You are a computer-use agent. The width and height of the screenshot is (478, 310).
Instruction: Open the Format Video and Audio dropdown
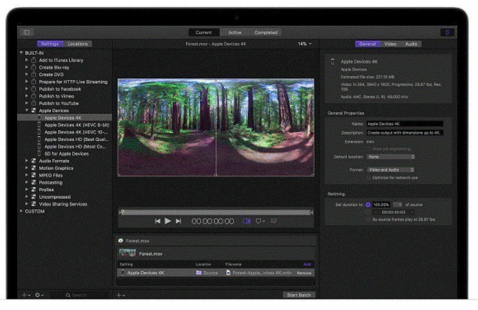click(x=390, y=170)
